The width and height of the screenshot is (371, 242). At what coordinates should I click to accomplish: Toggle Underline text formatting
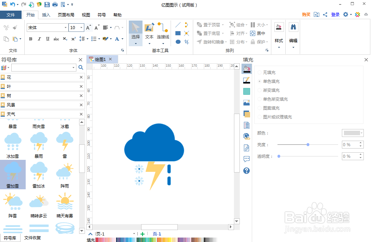pyautogui.click(x=48, y=39)
